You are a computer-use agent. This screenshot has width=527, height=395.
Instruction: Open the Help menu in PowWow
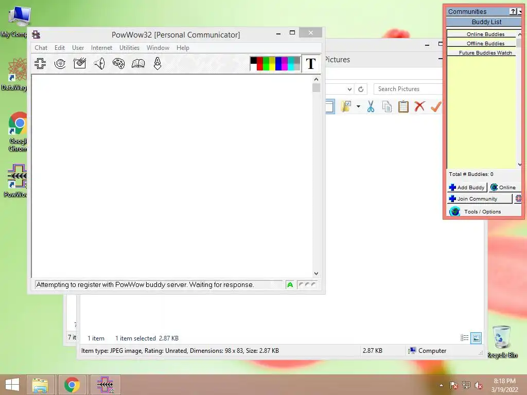(x=183, y=48)
